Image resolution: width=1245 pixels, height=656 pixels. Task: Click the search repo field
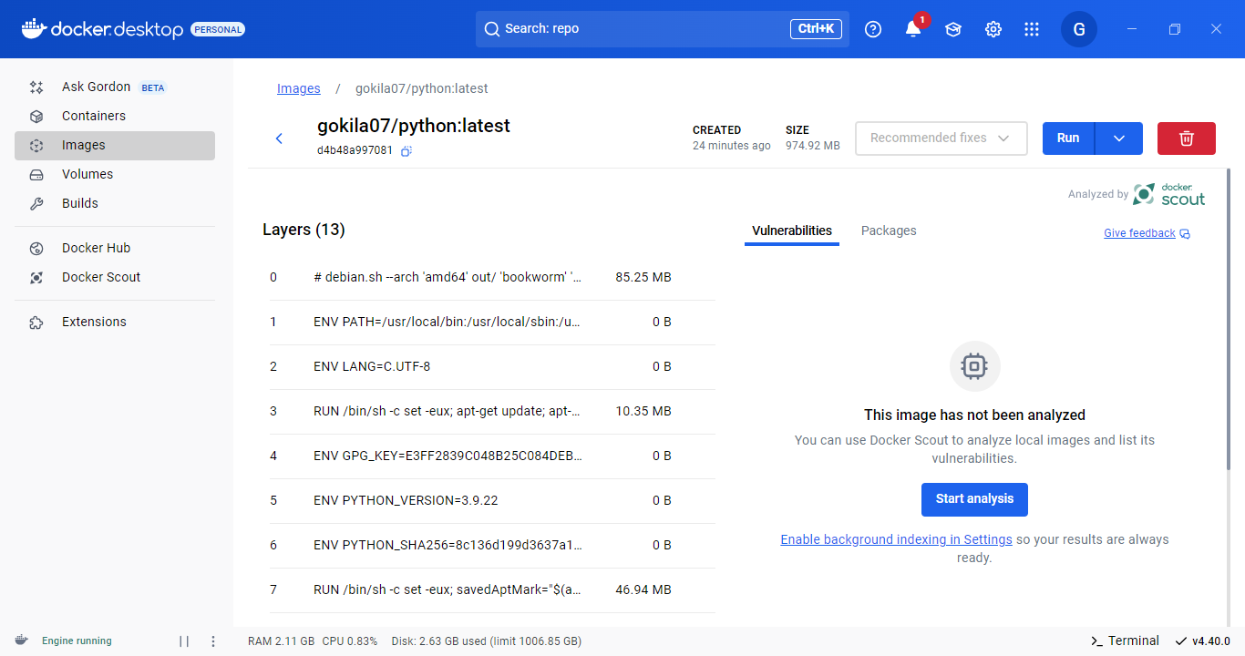click(x=663, y=29)
